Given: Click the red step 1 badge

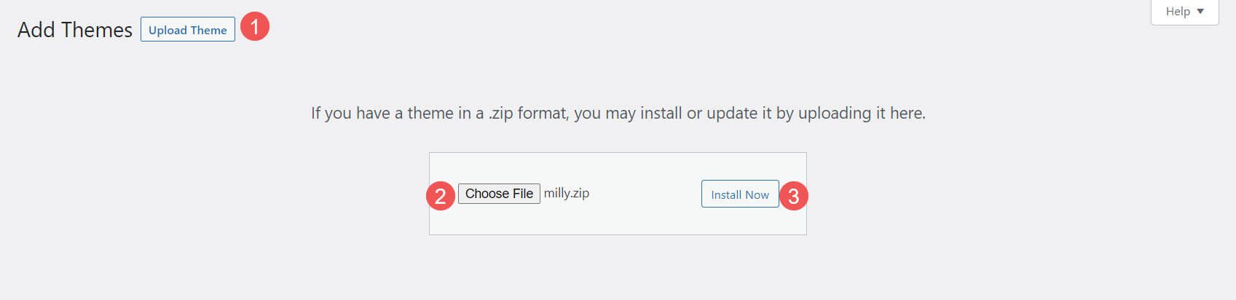Looking at the screenshot, I should coord(255,28).
